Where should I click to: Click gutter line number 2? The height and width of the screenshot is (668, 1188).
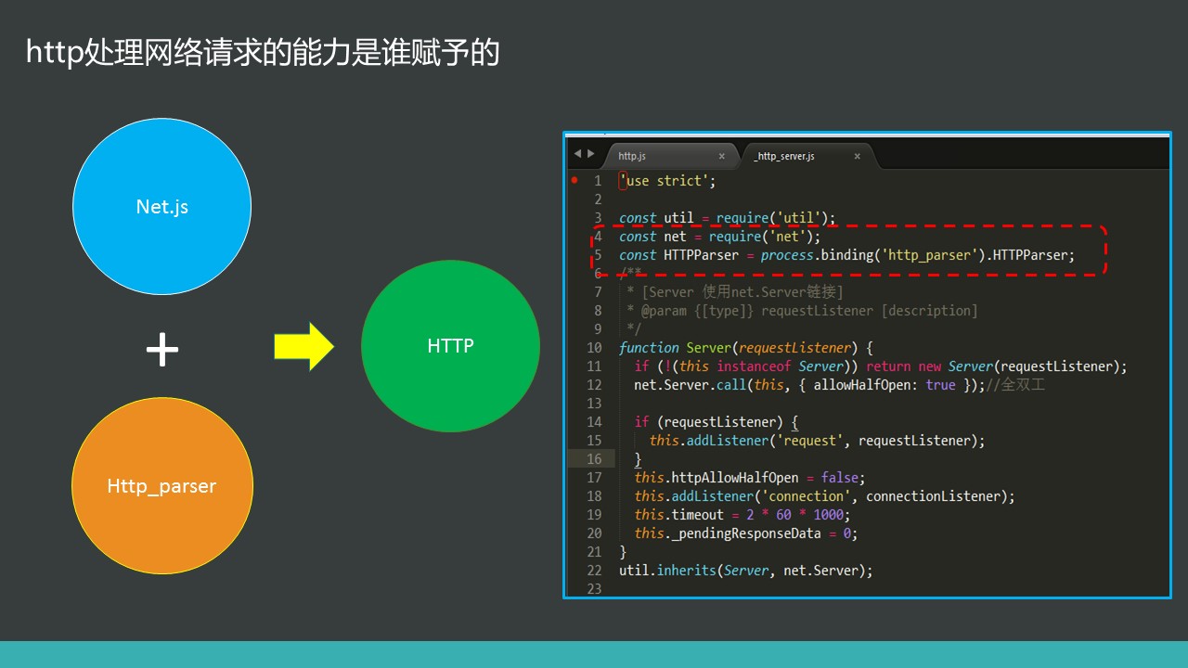tap(598, 199)
